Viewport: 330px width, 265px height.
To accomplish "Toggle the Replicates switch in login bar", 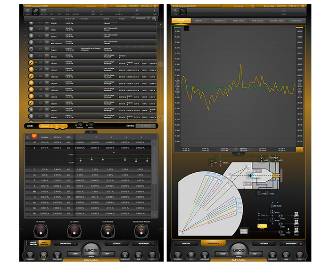I will [55, 126].
